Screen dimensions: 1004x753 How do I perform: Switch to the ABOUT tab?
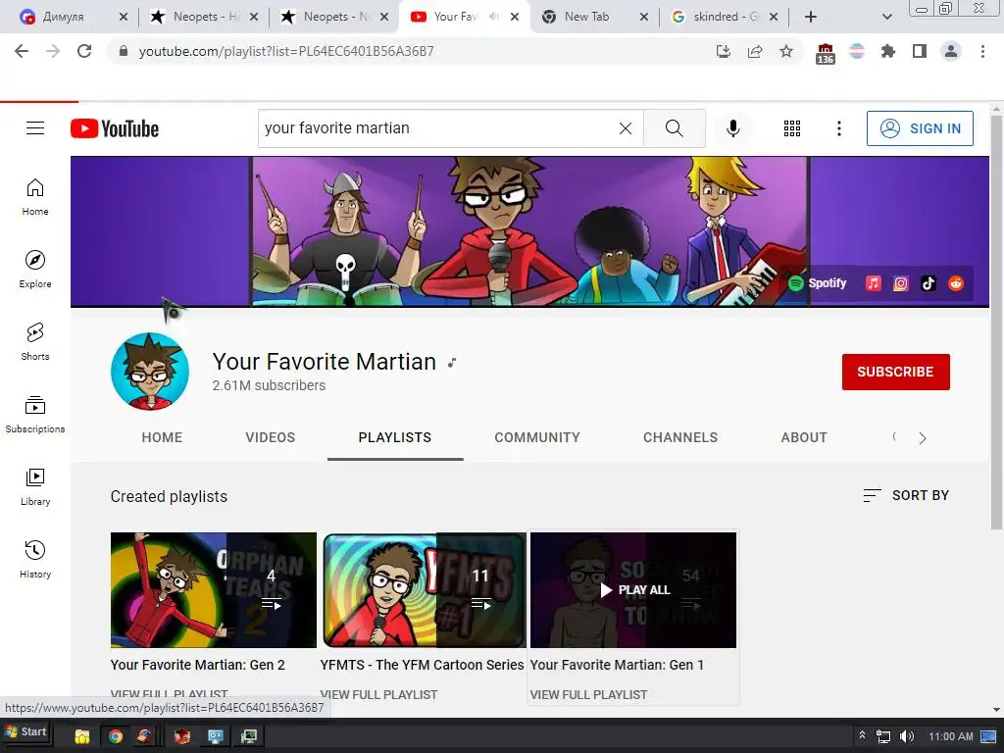(x=804, y=437)
